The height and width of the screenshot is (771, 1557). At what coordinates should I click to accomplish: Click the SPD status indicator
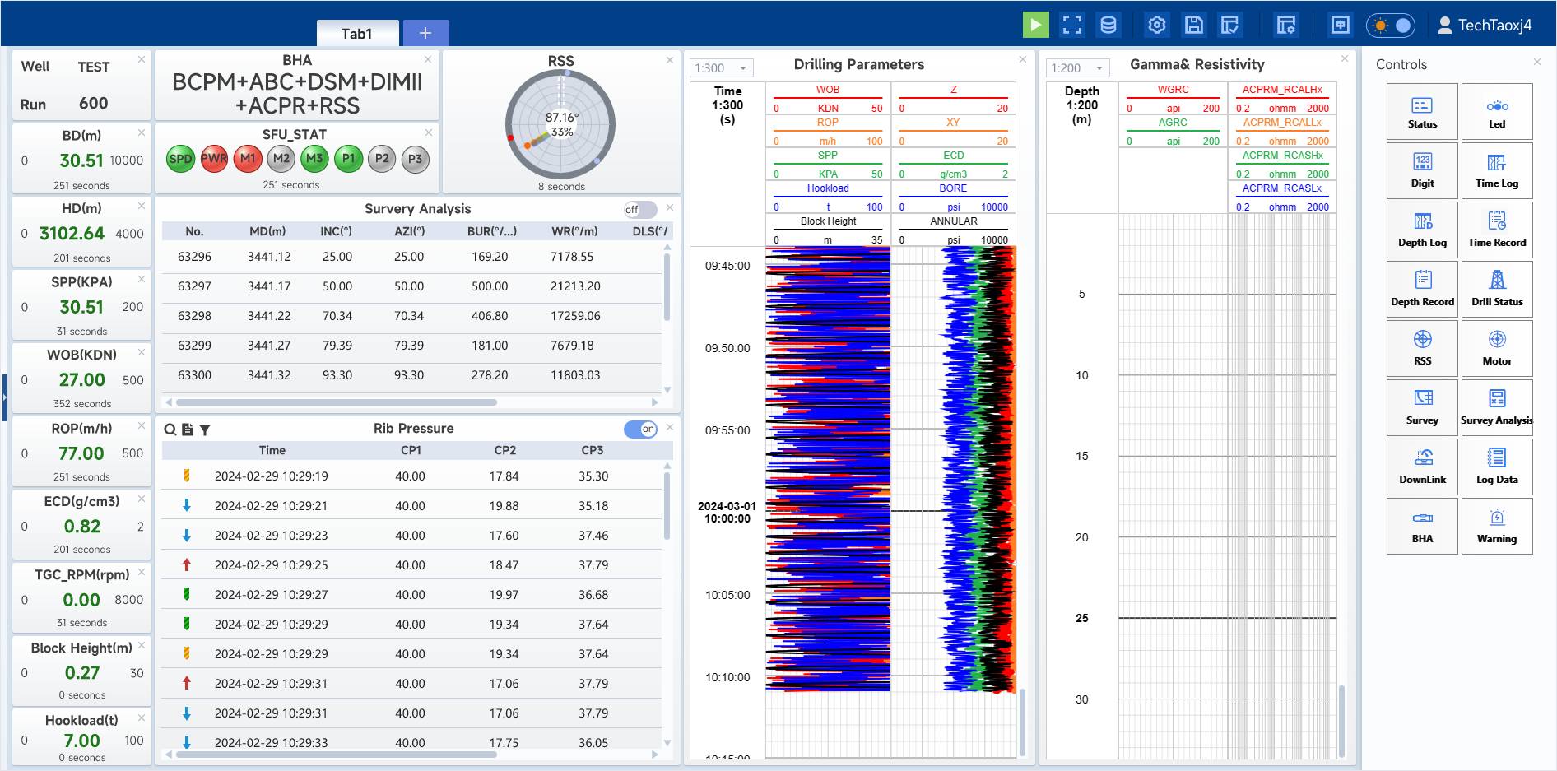180,159
